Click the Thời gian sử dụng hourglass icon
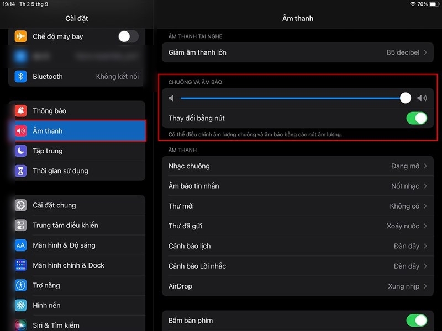The width and height of the screenshot is (442, 331). click(x=21, y=170)
